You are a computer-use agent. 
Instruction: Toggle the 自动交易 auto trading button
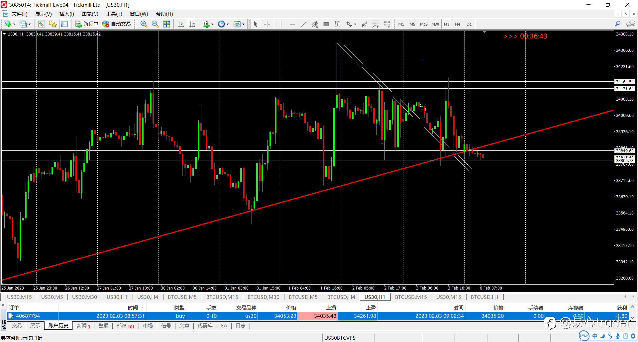[x=117, y=24]
